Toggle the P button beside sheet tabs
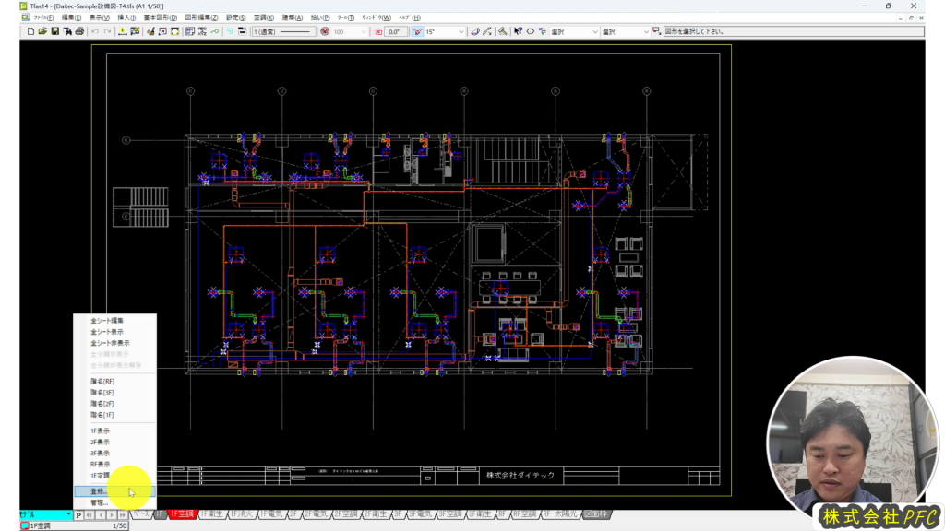This screenshot has width=945, height=531. point(78,515)
